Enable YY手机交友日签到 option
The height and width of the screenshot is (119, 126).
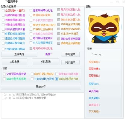tap(31, 20)
